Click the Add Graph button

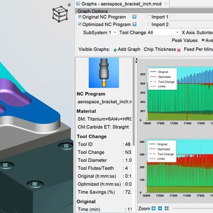(x=127, y=49)
